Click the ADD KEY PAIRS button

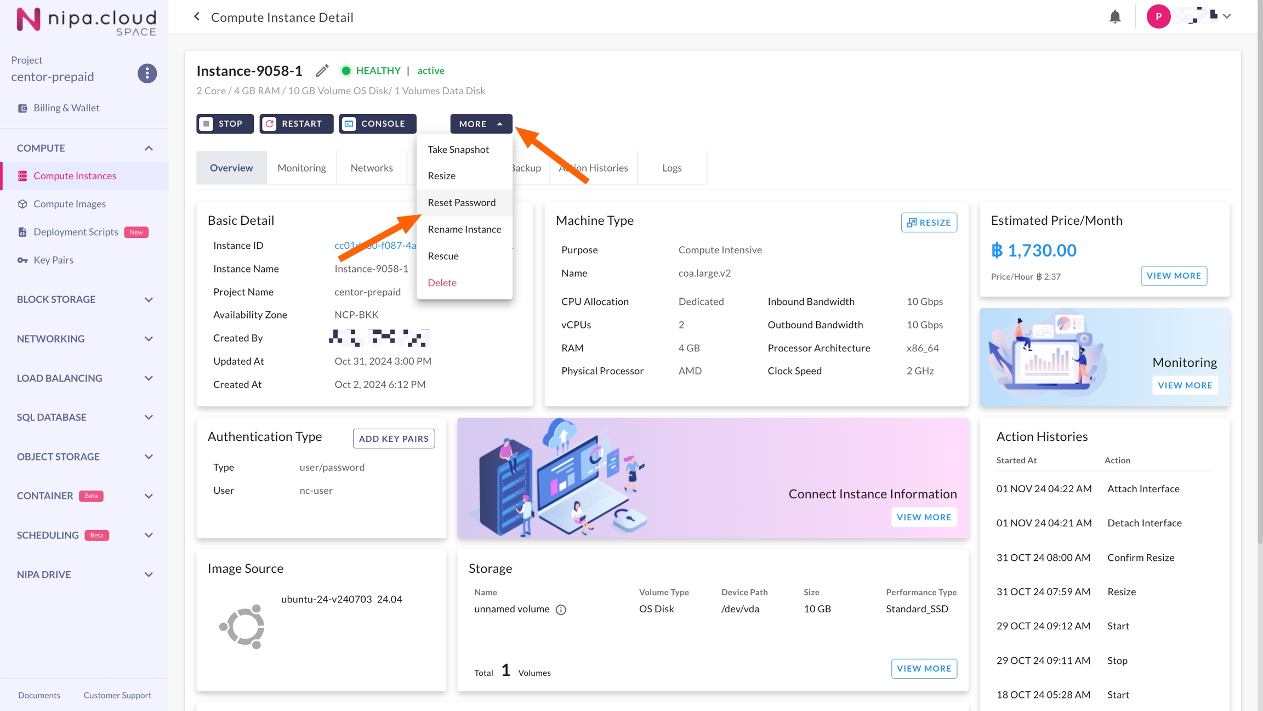[394, 439]
